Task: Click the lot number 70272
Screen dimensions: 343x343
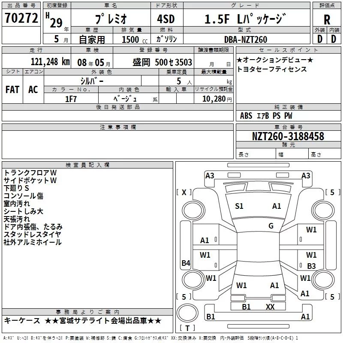Action: point(21,18)
